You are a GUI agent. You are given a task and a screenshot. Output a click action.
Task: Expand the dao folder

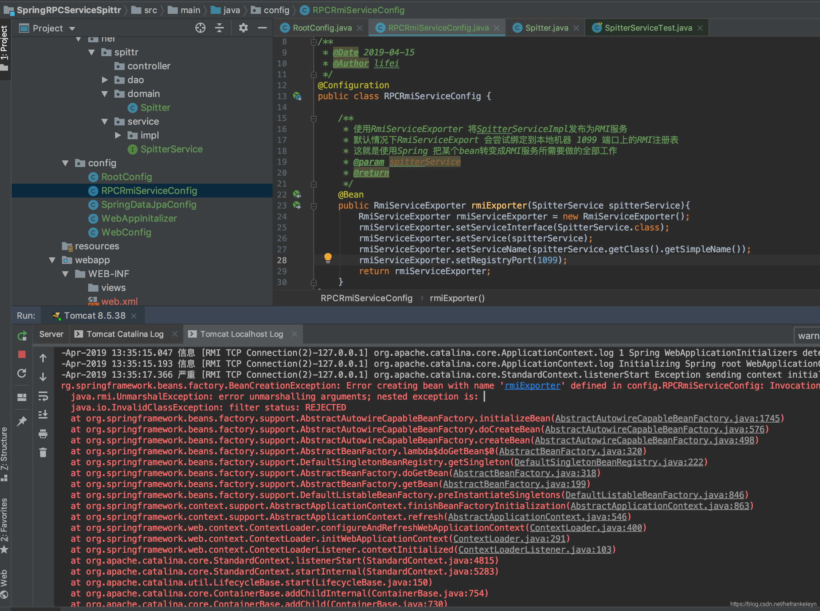105,80
